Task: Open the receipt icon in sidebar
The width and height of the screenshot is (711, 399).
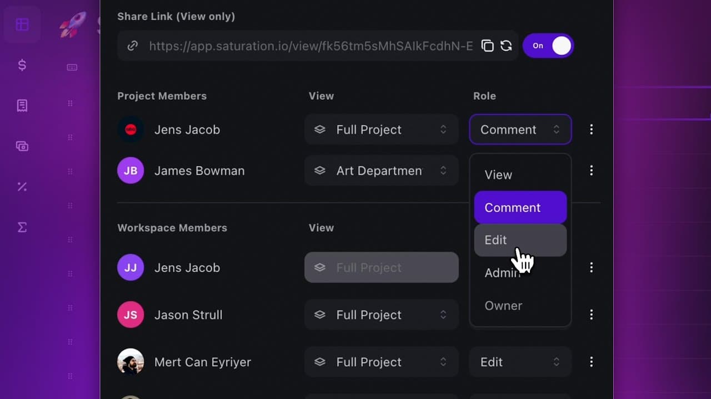Action: coord(22,106)
